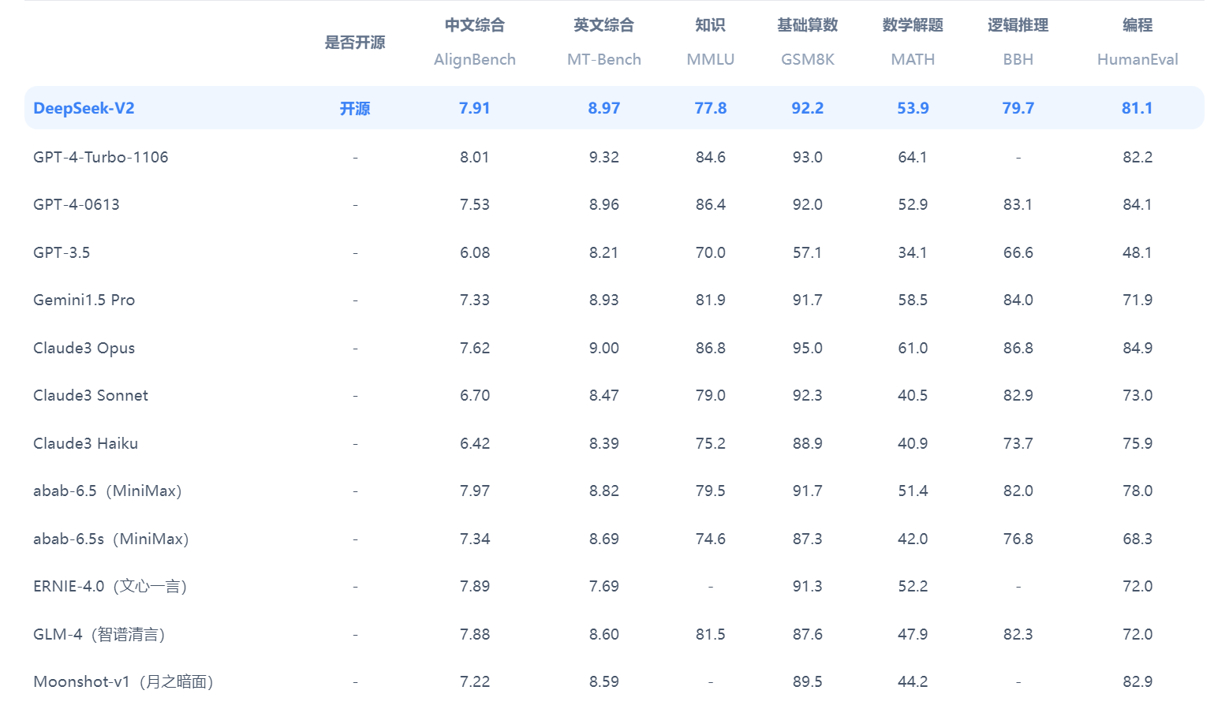1214x709 pixels.
Task: Click DeepSeek-V2 GSM8K score 92.2
Action: point(808,108)
